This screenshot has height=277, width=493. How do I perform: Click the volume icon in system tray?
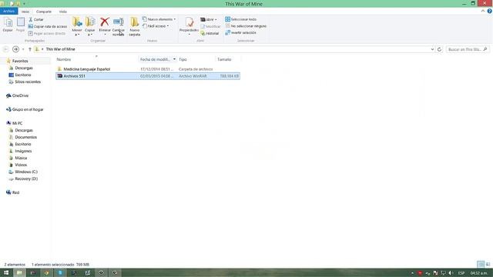pos(451,273)
